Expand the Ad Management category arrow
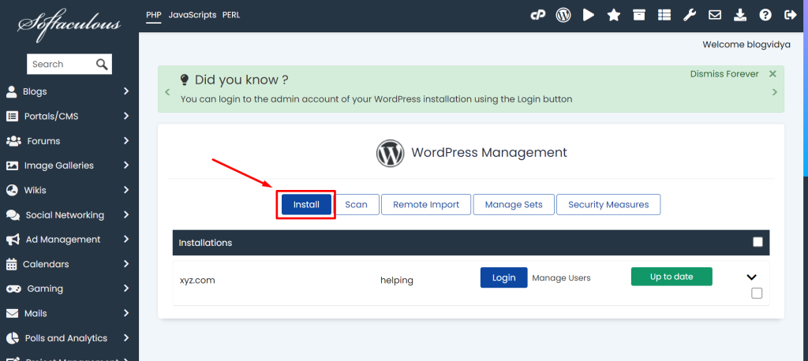Viewport: 808px width, 361px height. click(x=126, y=240)
